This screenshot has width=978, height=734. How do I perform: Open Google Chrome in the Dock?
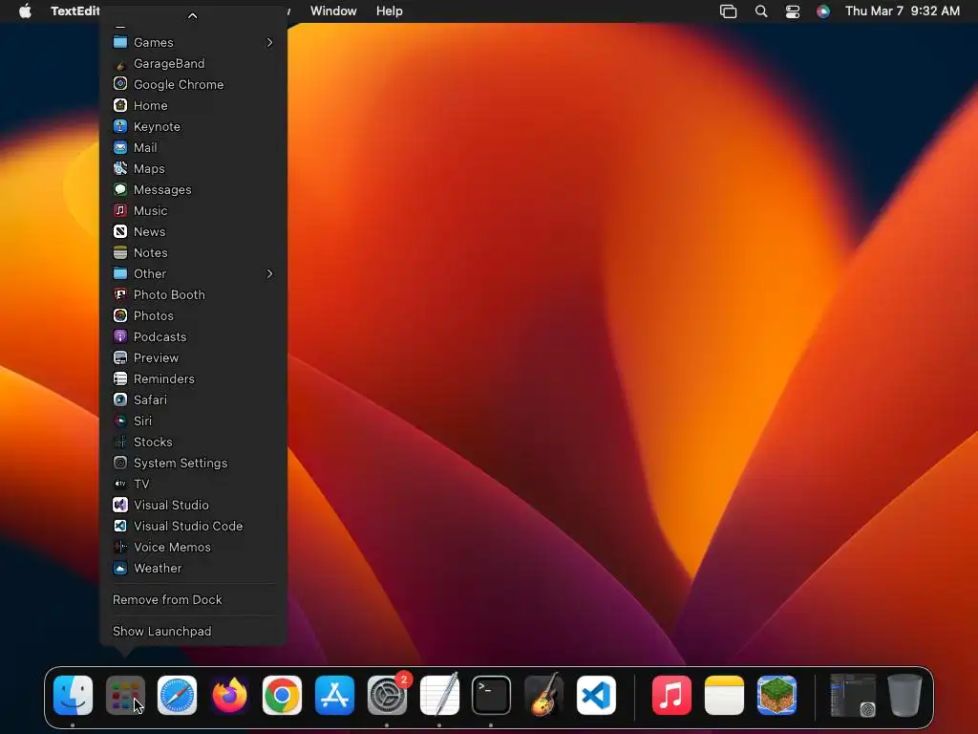tap(282, 695)
